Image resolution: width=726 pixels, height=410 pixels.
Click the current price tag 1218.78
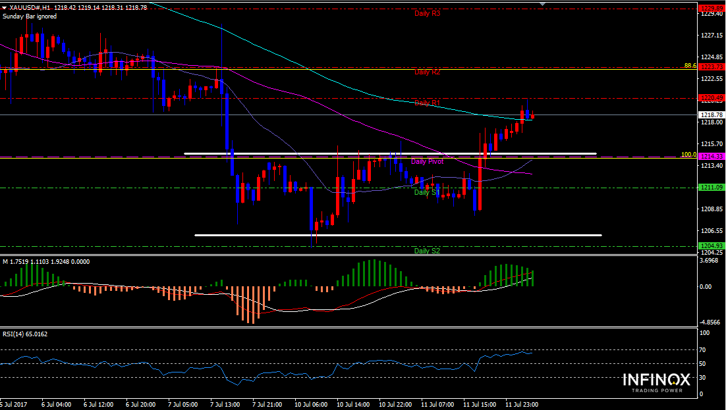click(x=711, y=115)
